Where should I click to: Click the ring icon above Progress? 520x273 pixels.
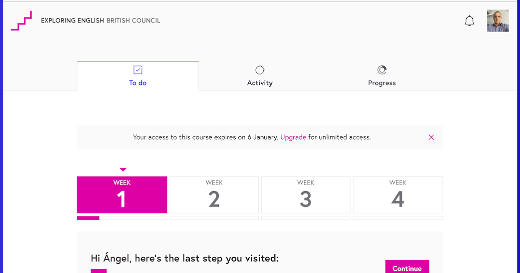click(x=382, y=70)
